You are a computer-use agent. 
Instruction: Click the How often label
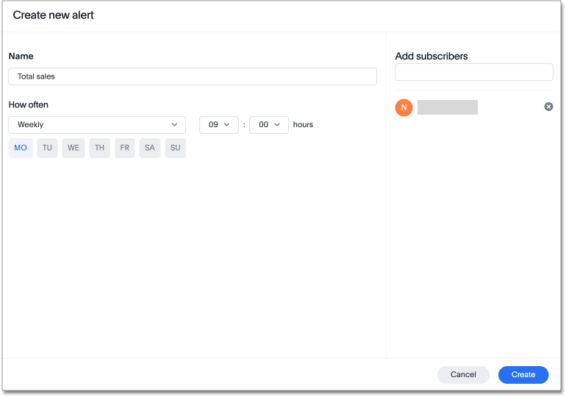(x=29, y=104)
